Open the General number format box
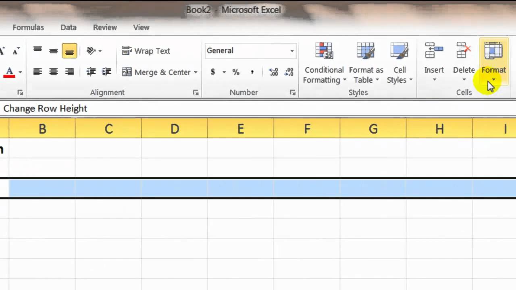The image size is (516, 290). point(250,51)
